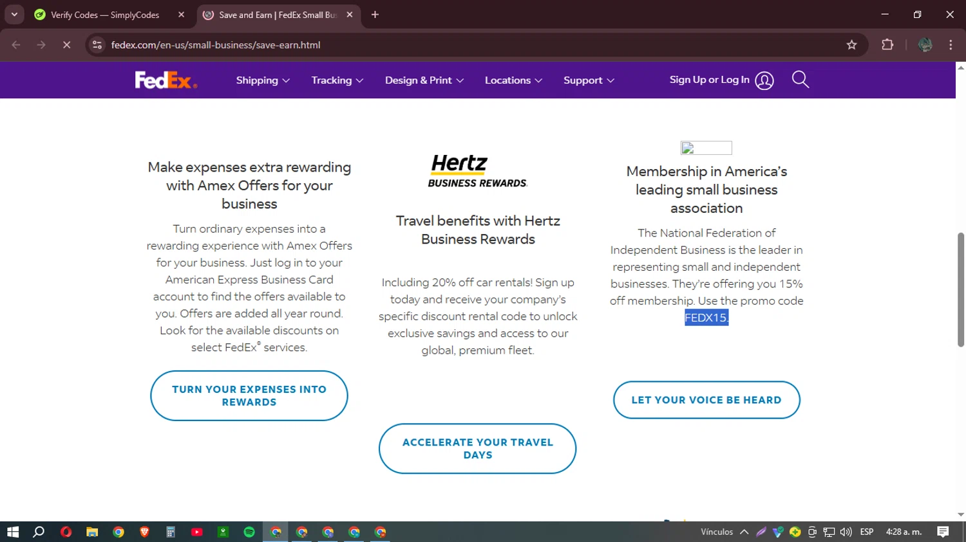This screenshot has height=542, width=966.
Task: Open a new tab with the plus button
Action: (x=375, y=15)
